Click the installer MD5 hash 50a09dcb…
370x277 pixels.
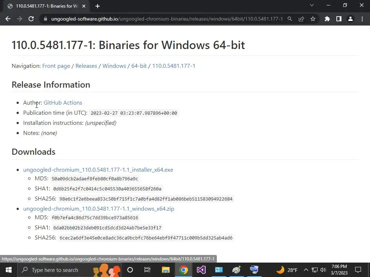coord(95,179)
